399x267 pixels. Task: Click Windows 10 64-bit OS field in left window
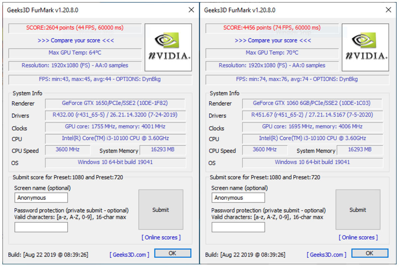(115, 162)
